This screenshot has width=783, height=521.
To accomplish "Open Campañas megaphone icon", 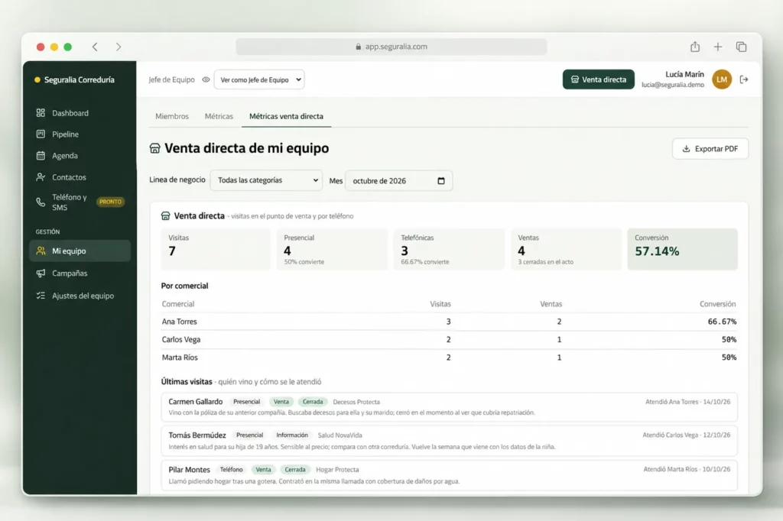I will point(41,273).
